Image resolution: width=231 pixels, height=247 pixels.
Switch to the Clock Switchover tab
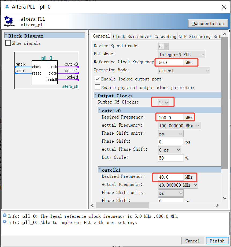[132, 36]
